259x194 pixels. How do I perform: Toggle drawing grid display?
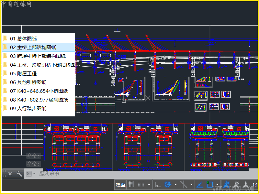131,184
